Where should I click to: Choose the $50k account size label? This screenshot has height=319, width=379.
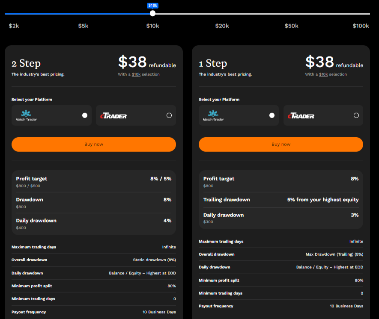291,26
